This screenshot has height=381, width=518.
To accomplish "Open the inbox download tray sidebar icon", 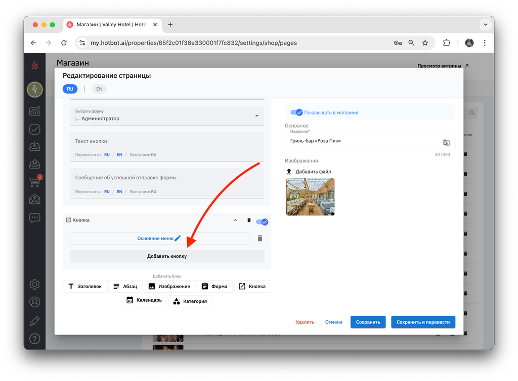I will [35, 146].
